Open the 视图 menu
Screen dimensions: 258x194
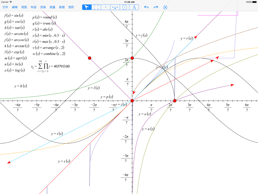coord(24,7)
